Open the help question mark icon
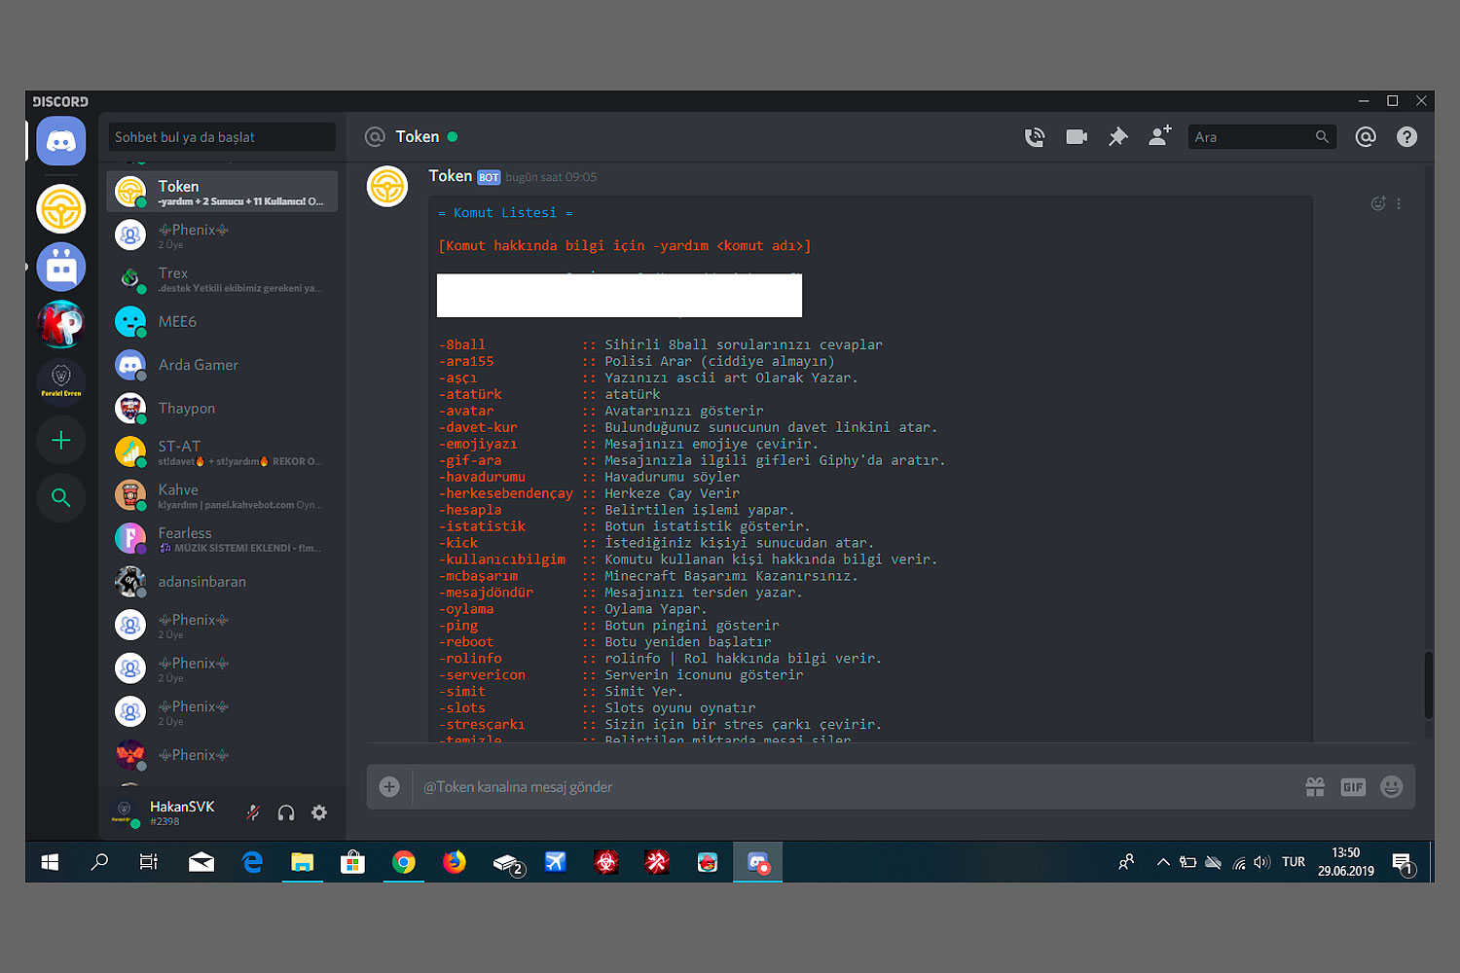 coord(1406,137)
